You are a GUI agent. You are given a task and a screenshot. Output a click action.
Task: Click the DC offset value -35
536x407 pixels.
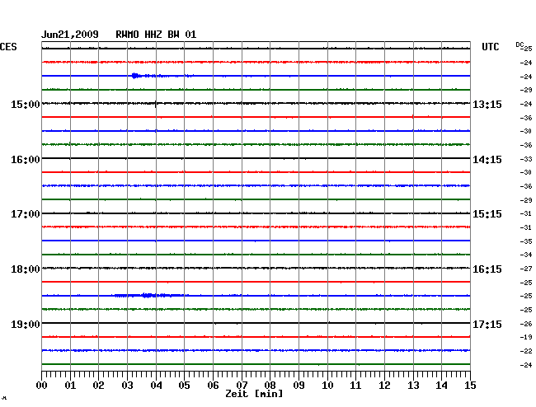526,241
